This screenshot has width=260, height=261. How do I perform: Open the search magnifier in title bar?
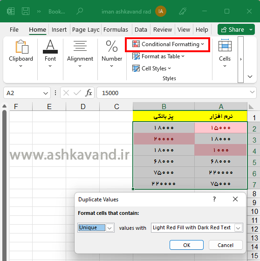[x=80, y=11]
